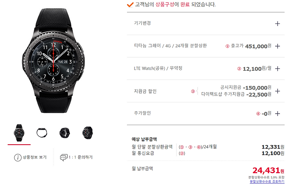
Task: Click the orange checkmark completion icon
Action: [x=130, y=4]
